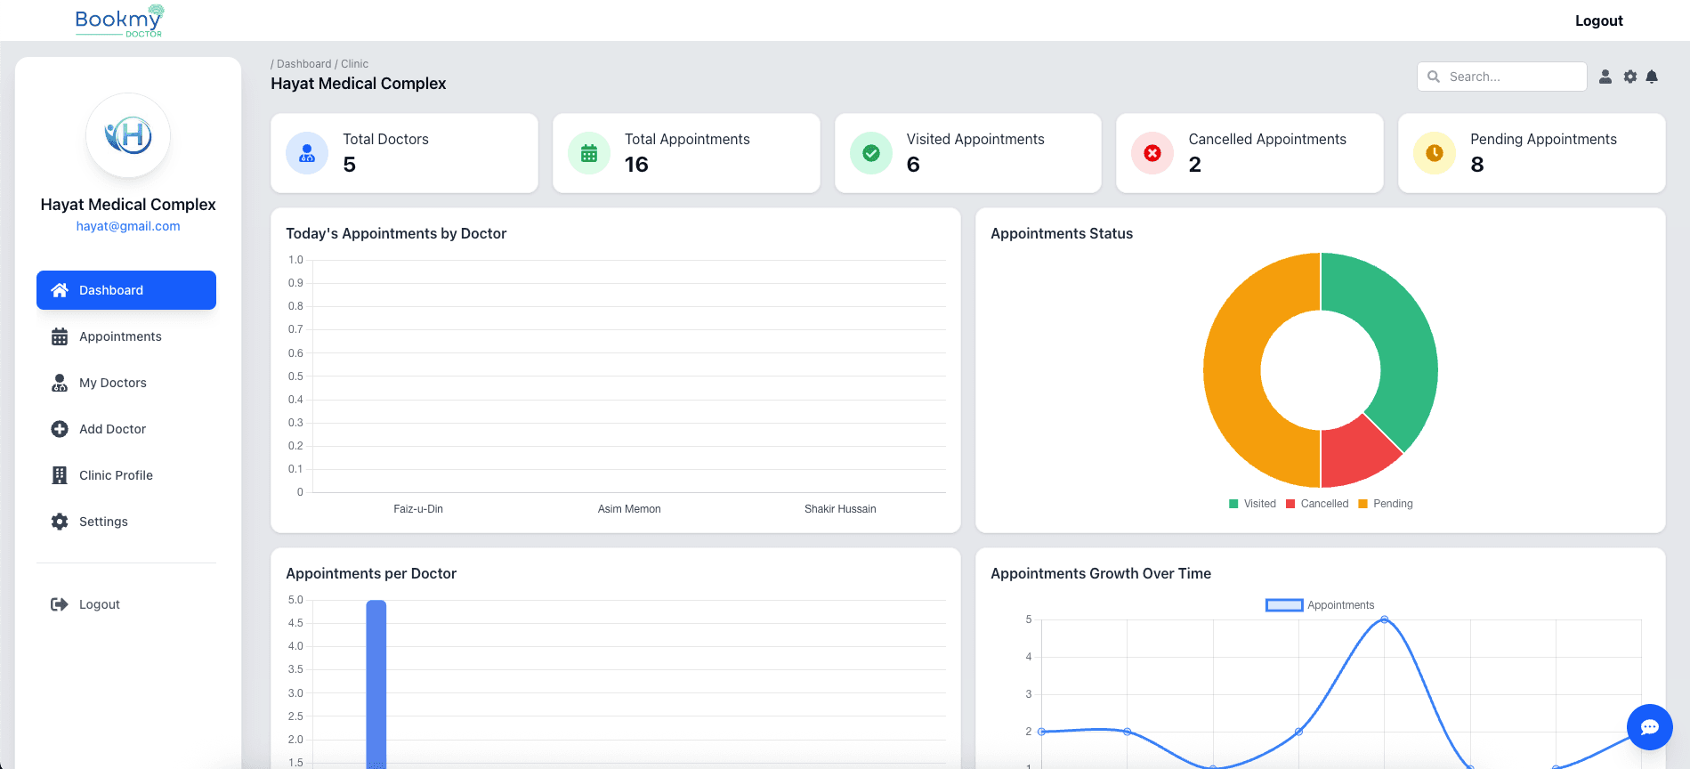This screenshot has width=1690, height=769.
Task: Click the Appointments Status chart title
Action: pos(1062,233)
